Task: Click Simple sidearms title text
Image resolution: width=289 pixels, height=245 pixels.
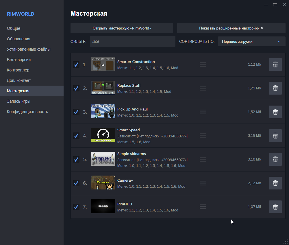Action: (131, 154)
